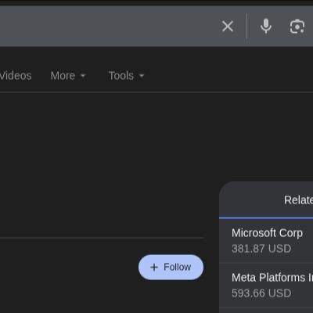Click the plus icon inside Follow
Viewport: 313px width, 313px height.
154,268
